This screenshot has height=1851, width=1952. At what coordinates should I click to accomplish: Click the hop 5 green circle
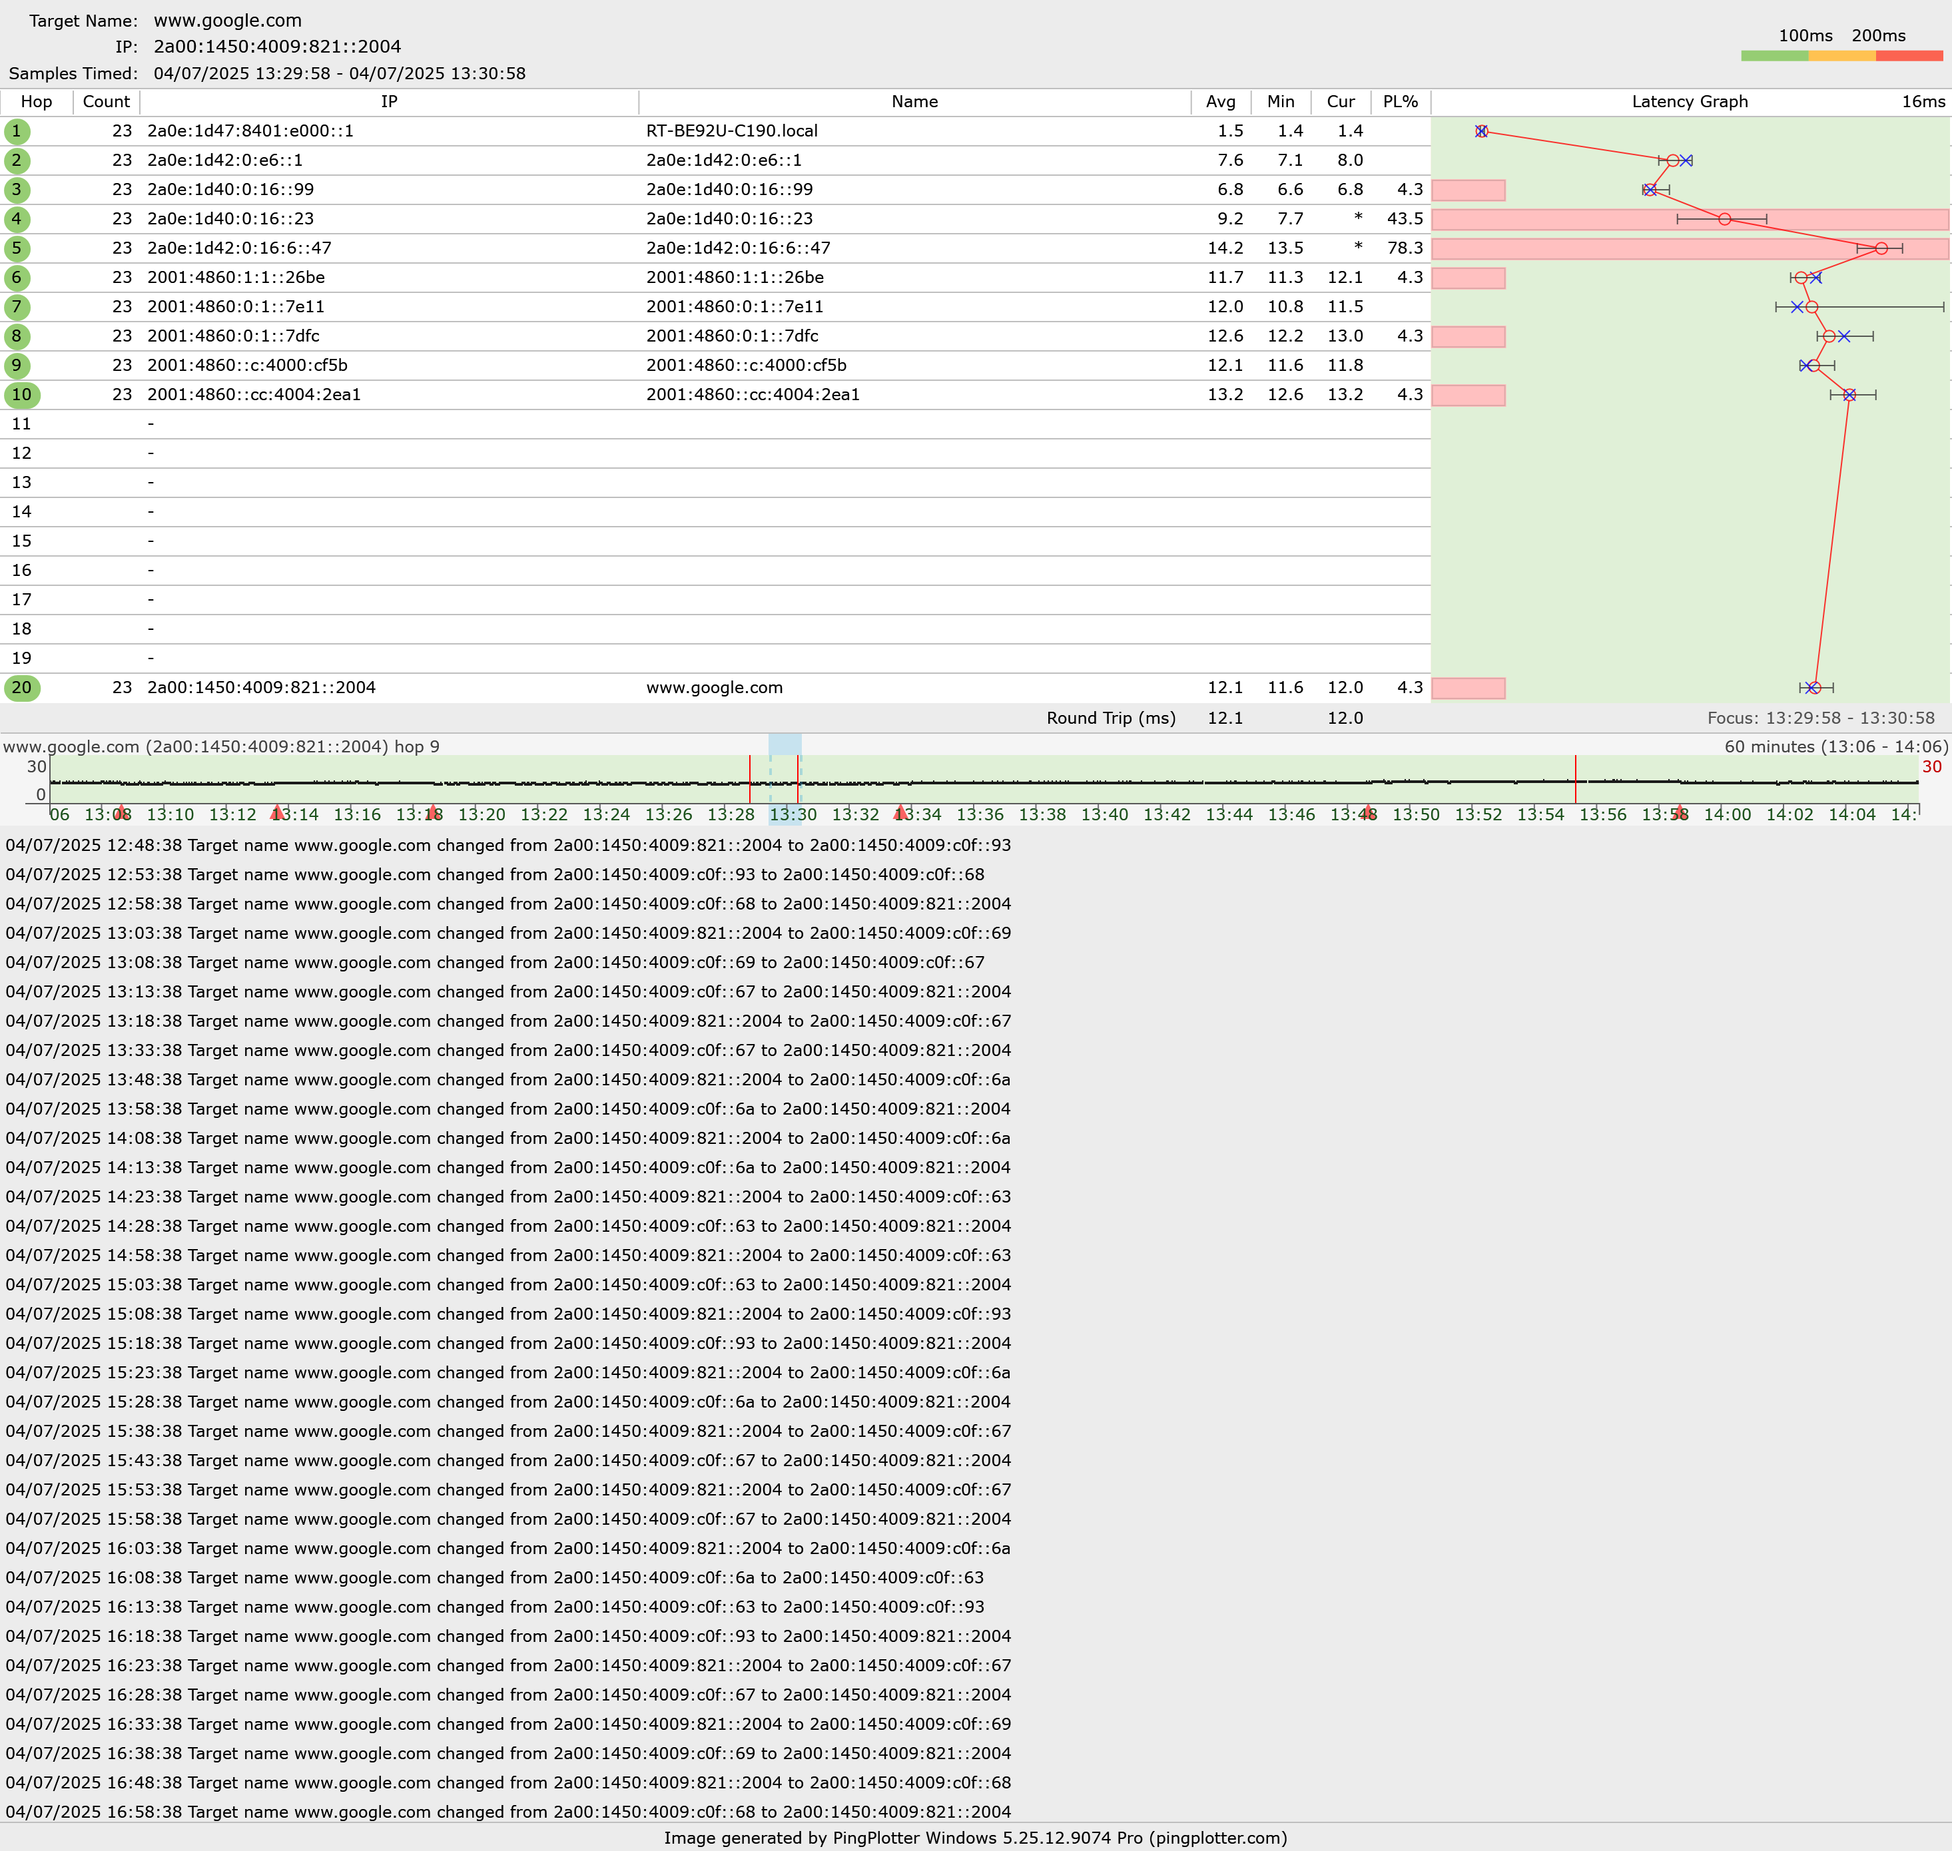(17, 248)
